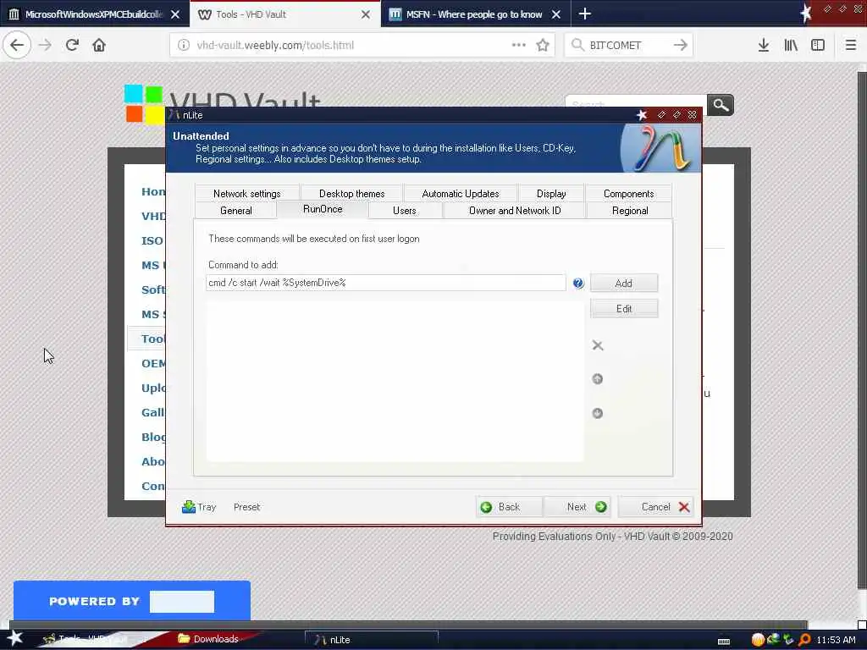Open the Downloads folder in taskbar
The width and height of the screenshot is (867, 650).
coord(208,640)
